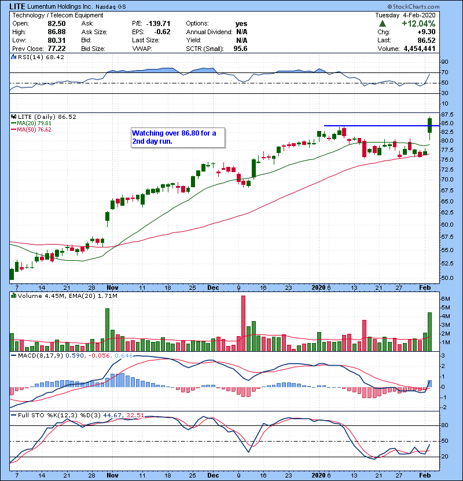
Task: Select the Open value 82.50
Action: (x=56, y=24)
